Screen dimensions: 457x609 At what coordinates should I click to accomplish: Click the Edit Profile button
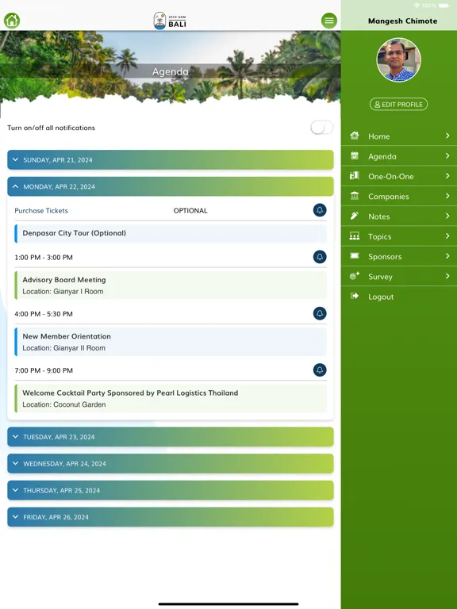click(398, 104)
